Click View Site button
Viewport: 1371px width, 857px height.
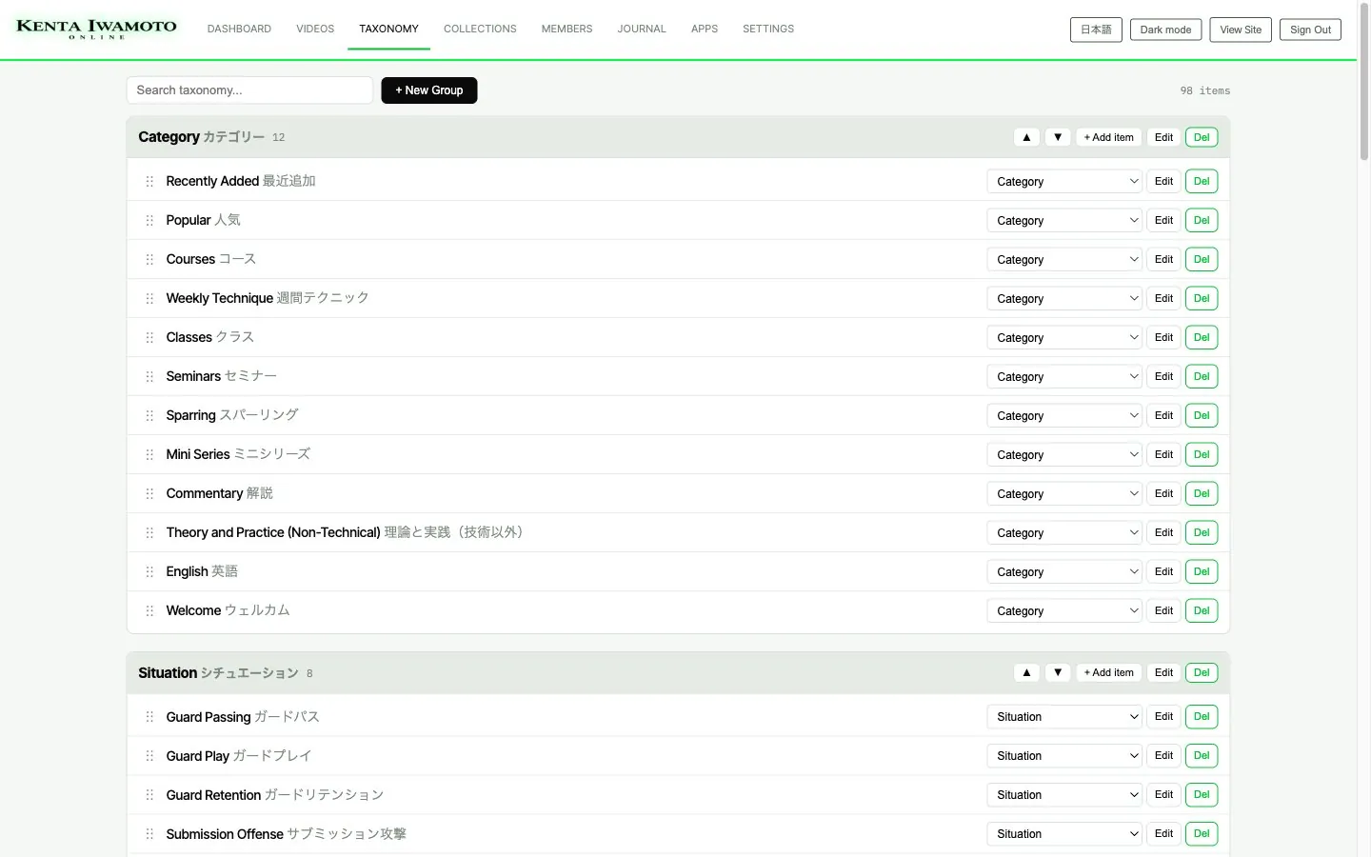[1241, 30]
